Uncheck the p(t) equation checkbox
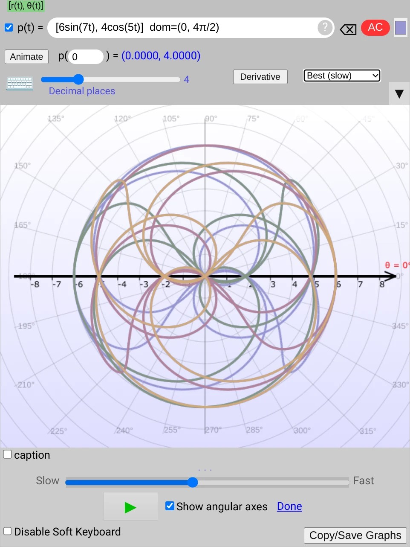410x547 pixels. [x=9, y=27]
